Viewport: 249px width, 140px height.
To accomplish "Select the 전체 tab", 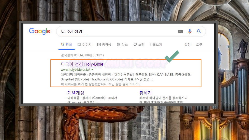I will click(x=67, y=45).
